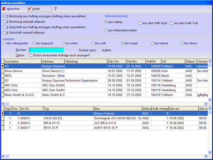Click the 'SONY BVW 35 P' description cell
Image resolution: width=213 pixels, height=160 pixels.
coord(118,128)
